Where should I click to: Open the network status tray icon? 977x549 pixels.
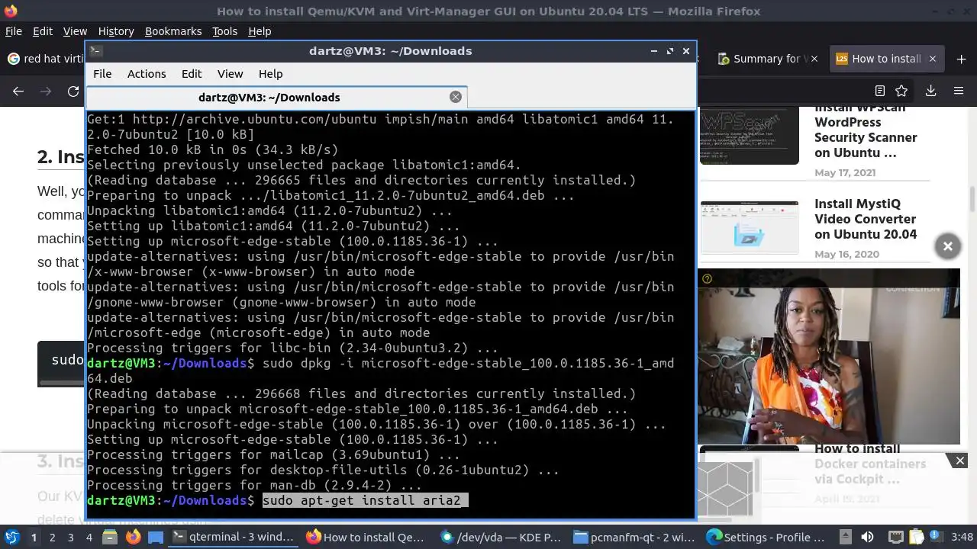895,538
